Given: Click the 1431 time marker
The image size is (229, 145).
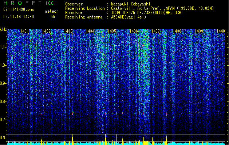Looking at the screenshot, I should [x=24, y=31].
